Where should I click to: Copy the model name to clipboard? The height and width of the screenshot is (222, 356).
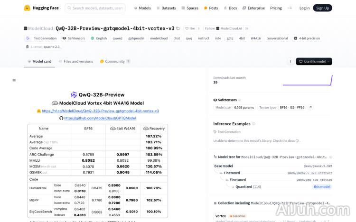(178, 28)
